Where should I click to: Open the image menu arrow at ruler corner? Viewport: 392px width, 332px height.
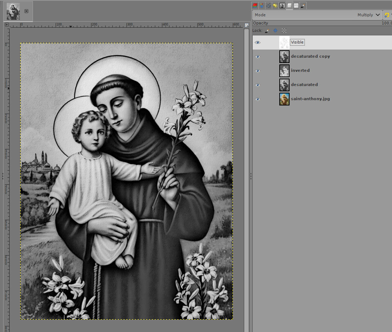pos(7,25)
